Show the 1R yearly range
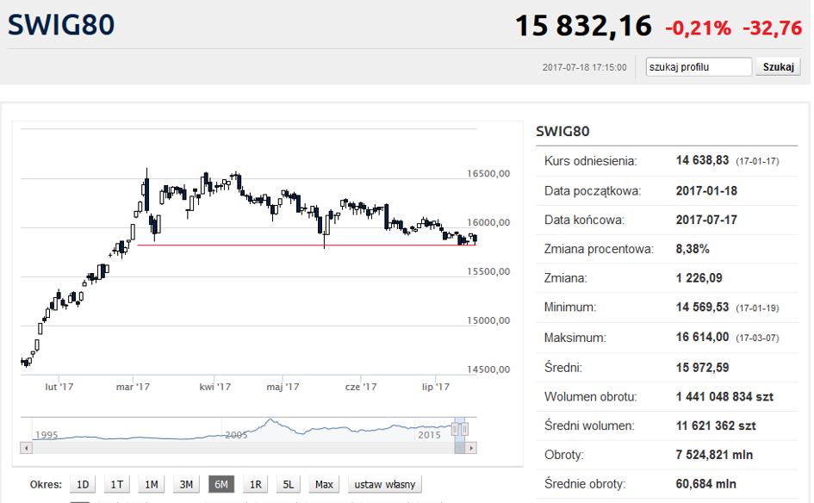This screenshot has height=503, width=814. click(255, 484)
